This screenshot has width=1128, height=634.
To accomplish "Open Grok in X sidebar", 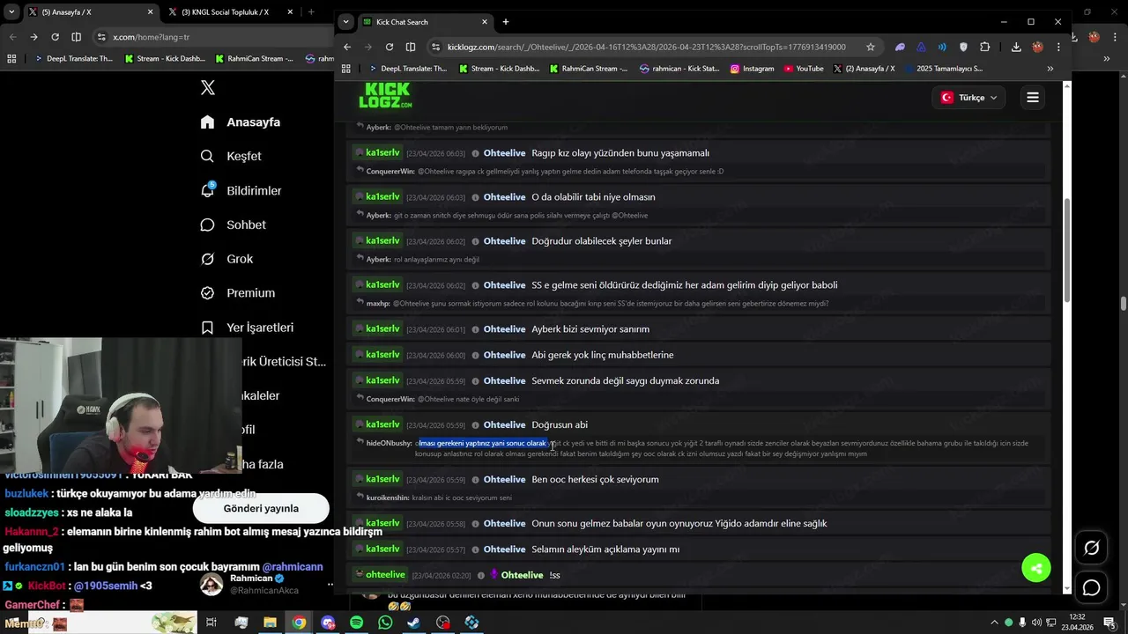I will coord(226,259).
